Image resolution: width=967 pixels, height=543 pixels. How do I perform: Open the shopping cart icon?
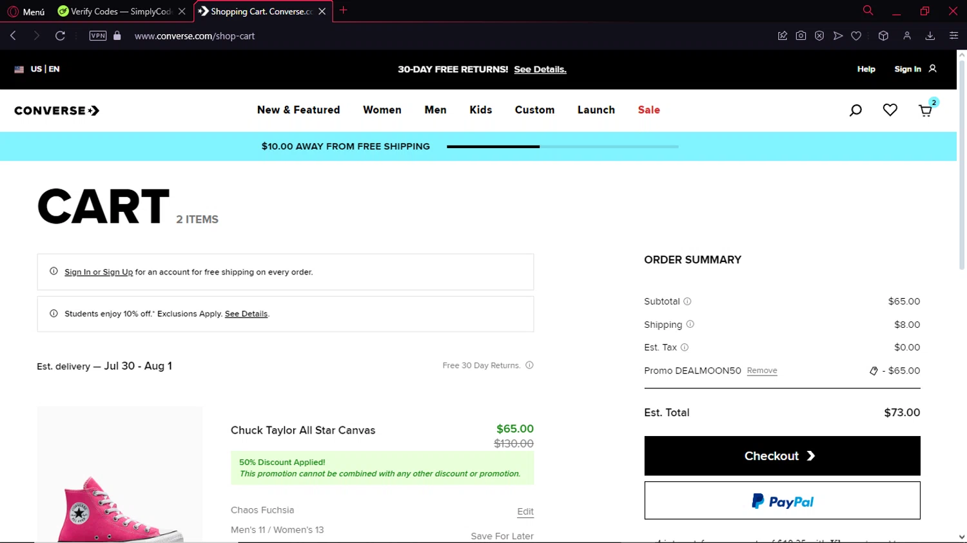[926, 110]
